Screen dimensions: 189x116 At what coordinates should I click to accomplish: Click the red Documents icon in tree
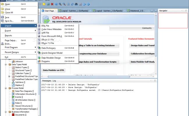point(13,115)
